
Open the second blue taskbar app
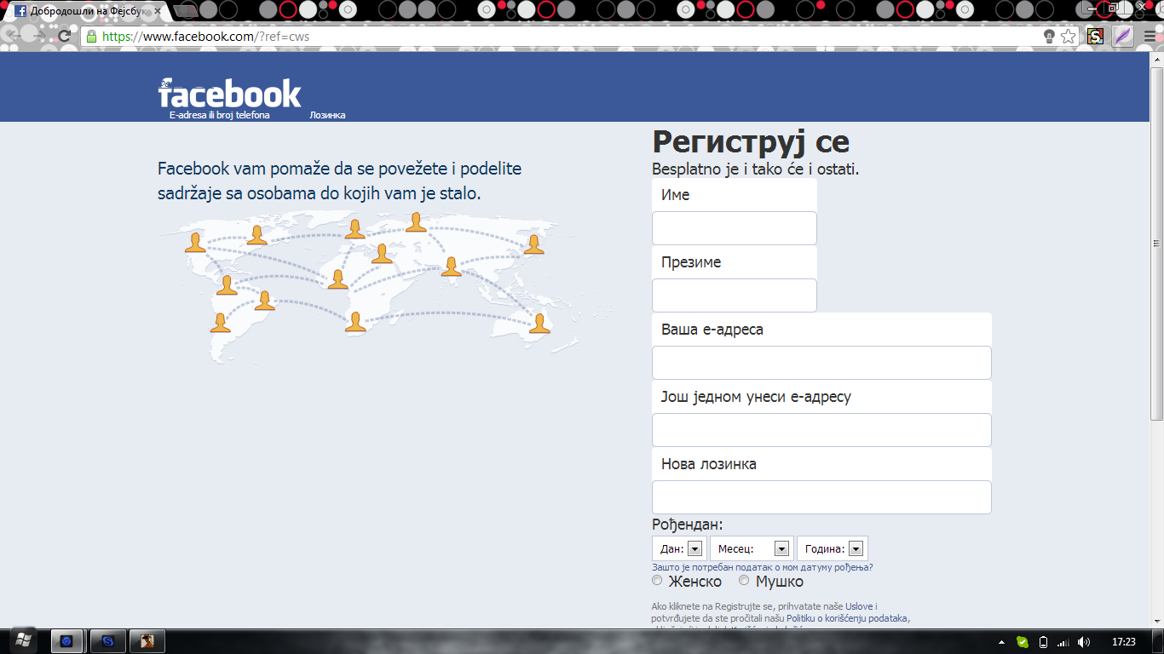coord(108,641)
